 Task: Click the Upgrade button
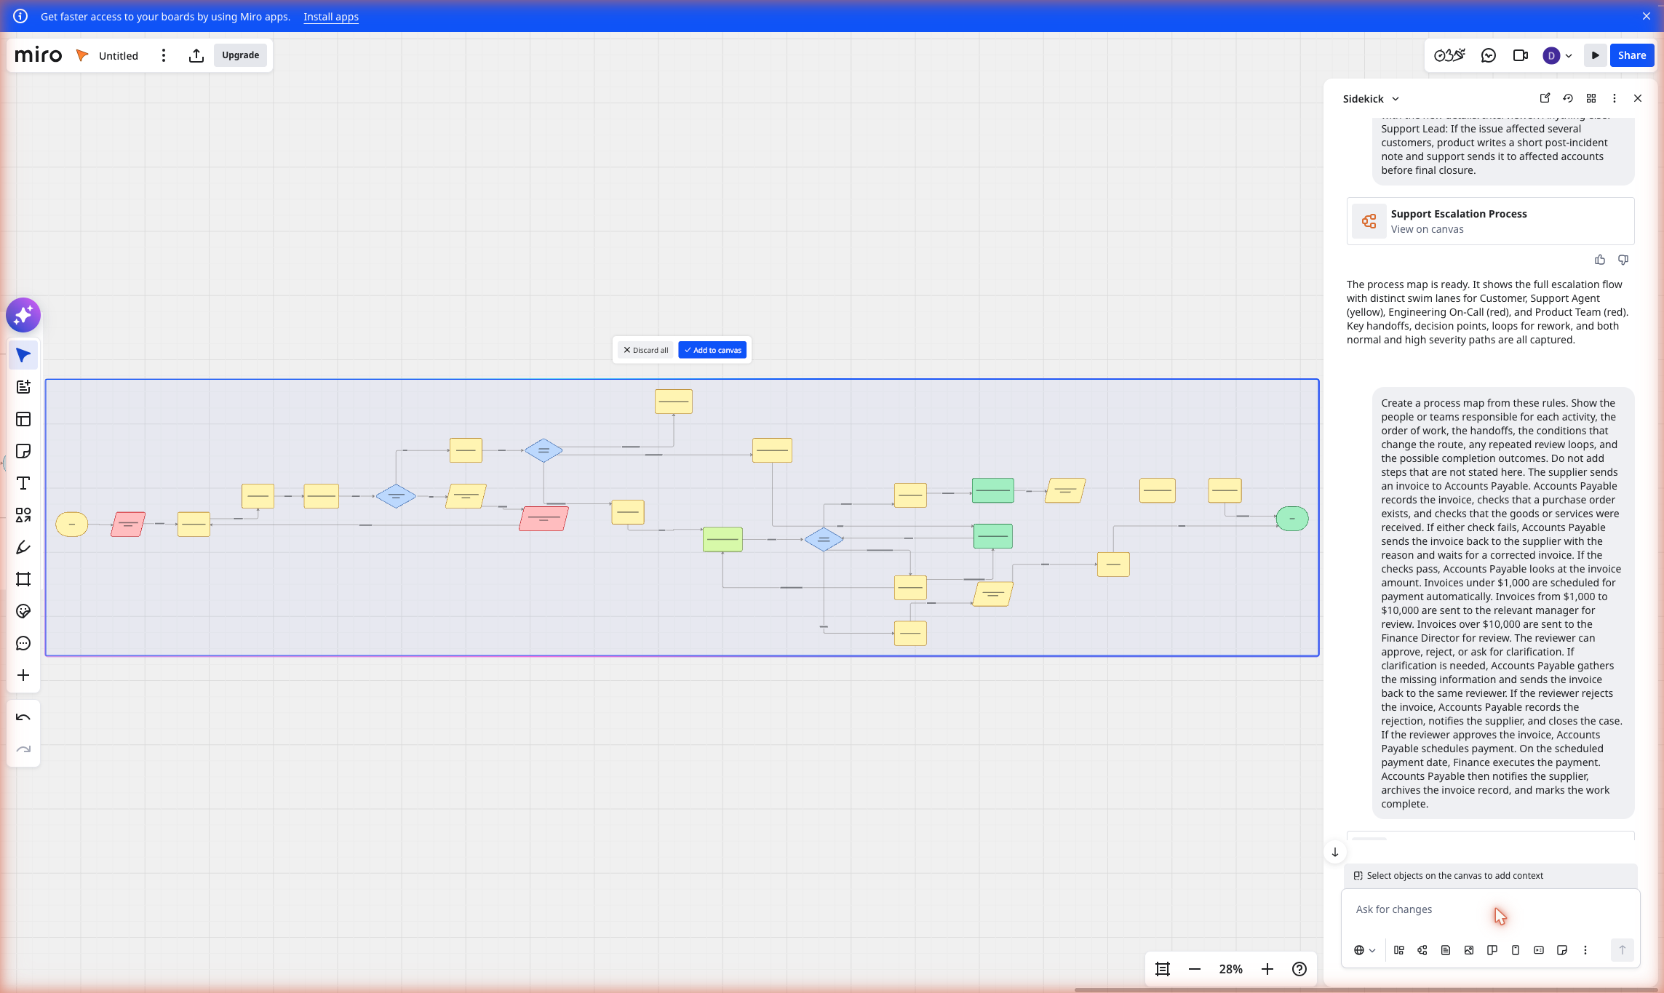[x=240, y=55]
